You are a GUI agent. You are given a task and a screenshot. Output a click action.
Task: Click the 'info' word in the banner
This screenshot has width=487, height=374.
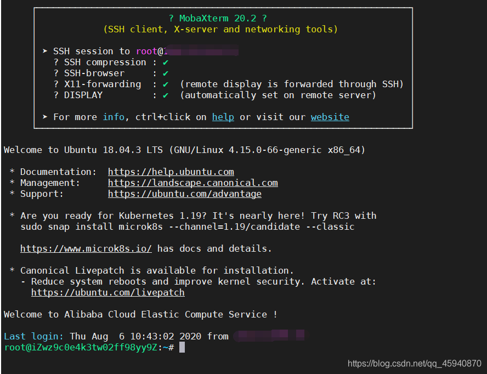[x=114, y=117]
